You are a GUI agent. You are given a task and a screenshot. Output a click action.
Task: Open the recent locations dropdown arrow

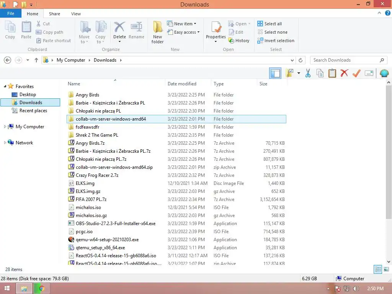[28, 60]
